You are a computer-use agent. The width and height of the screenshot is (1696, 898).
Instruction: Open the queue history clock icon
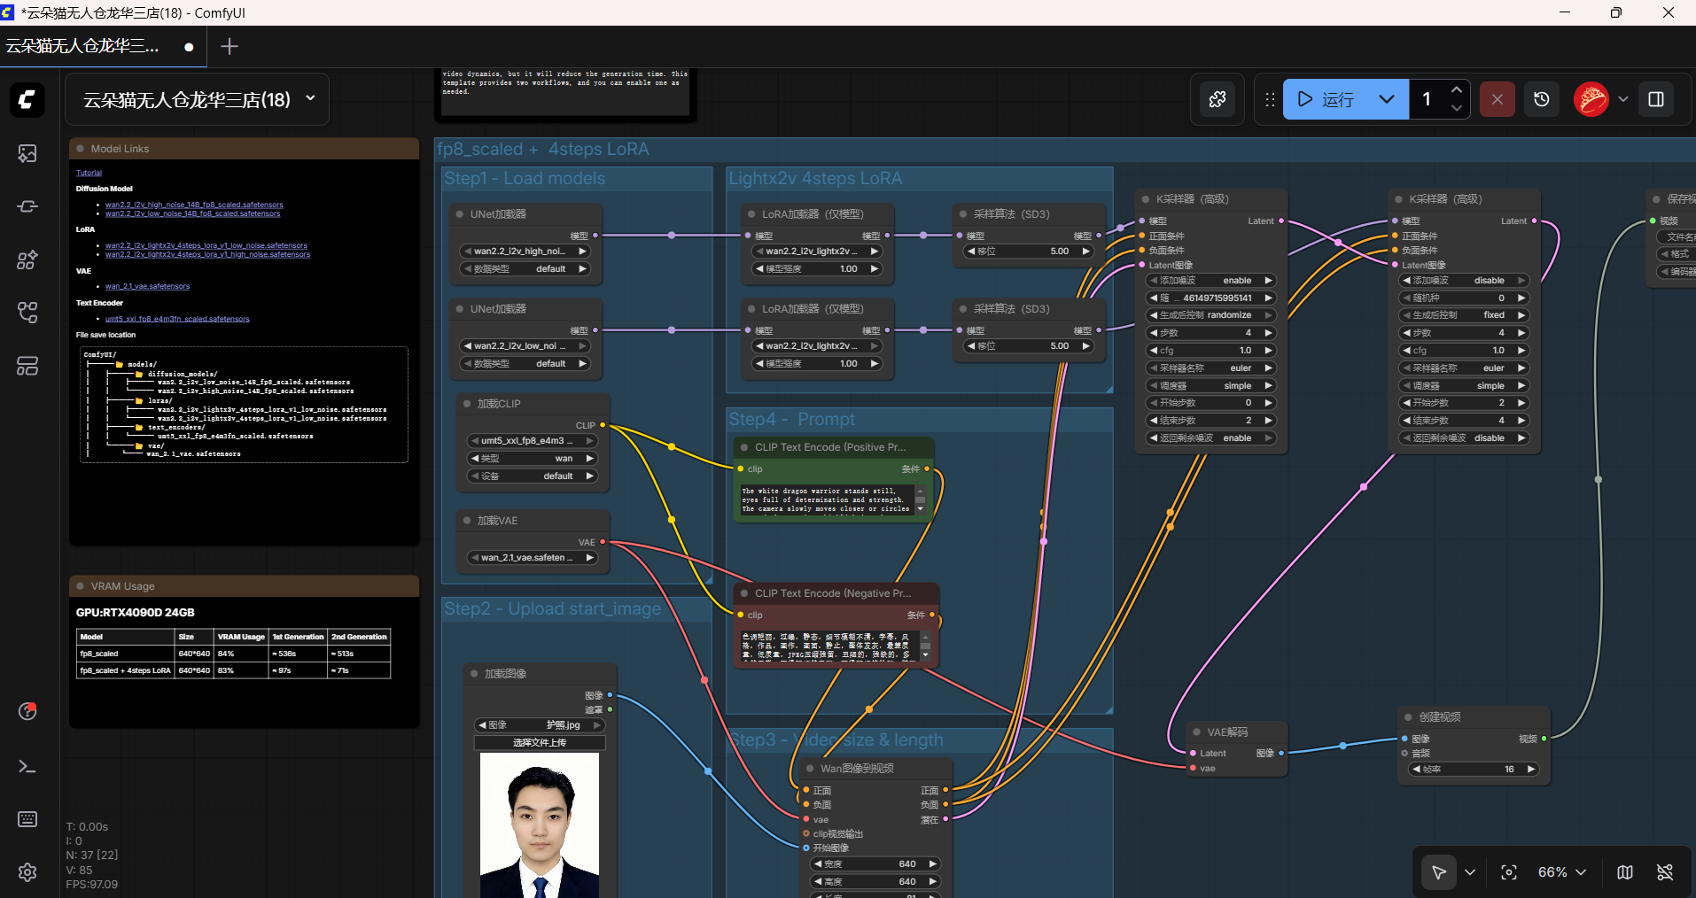(1542, 99)
